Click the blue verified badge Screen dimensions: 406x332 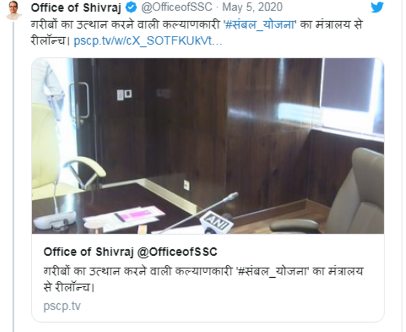point(131,7)
